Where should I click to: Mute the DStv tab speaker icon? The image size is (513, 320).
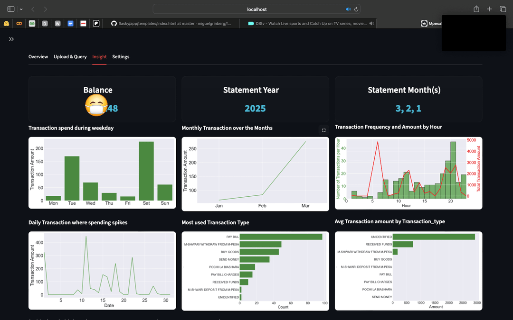pyautogui.click(x=371, y=23)
